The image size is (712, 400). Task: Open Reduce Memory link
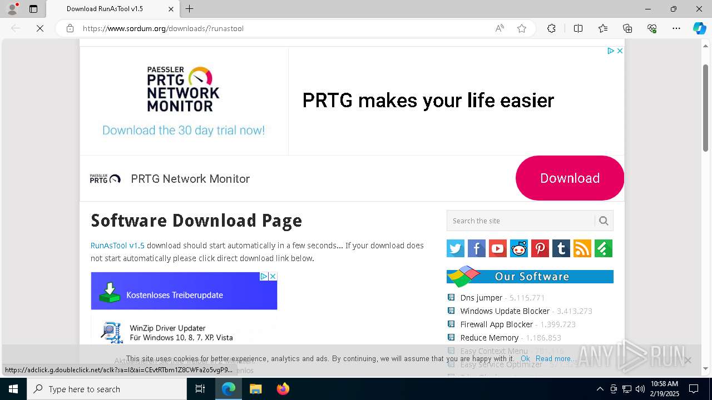(489, 338)
